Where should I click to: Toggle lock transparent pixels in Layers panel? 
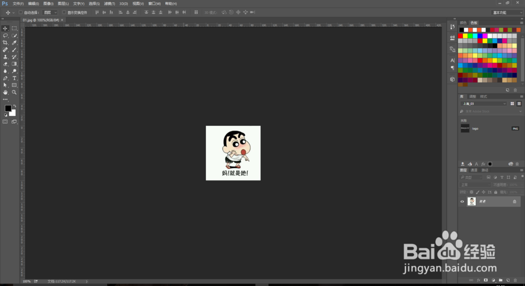471,192
